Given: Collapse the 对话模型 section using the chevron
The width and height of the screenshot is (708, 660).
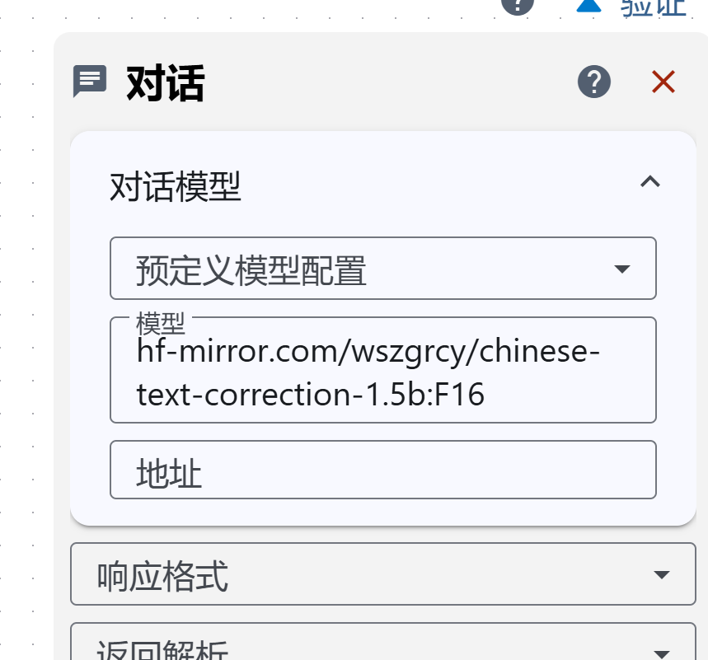Looking at the screenshot, I should tap(650, 182).
